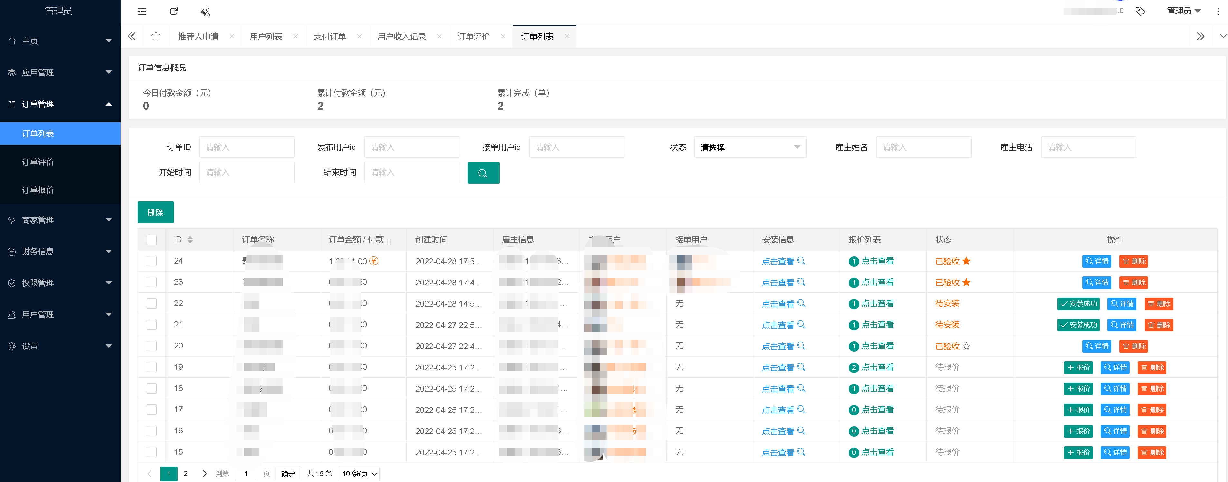Check the checkbox for order 19
1228x482 pixels.
click(151, 367)
